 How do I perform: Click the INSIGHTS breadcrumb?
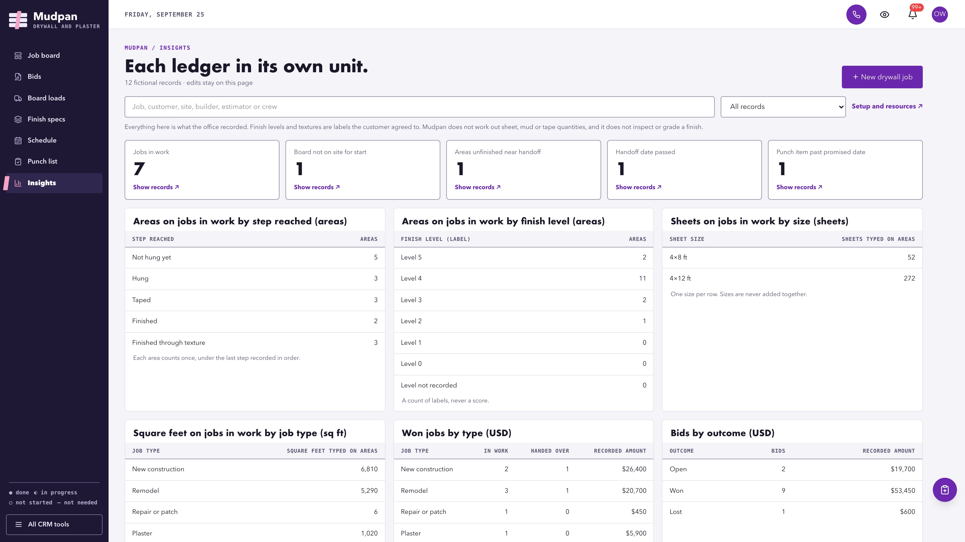[175, 48]
